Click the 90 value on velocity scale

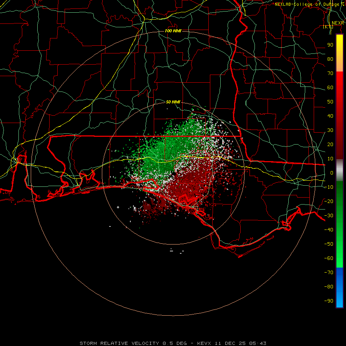330,45
